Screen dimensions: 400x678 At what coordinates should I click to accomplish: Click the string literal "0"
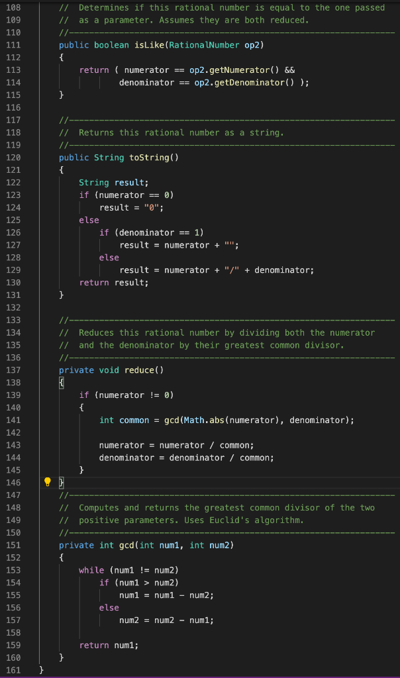point(152,207)
